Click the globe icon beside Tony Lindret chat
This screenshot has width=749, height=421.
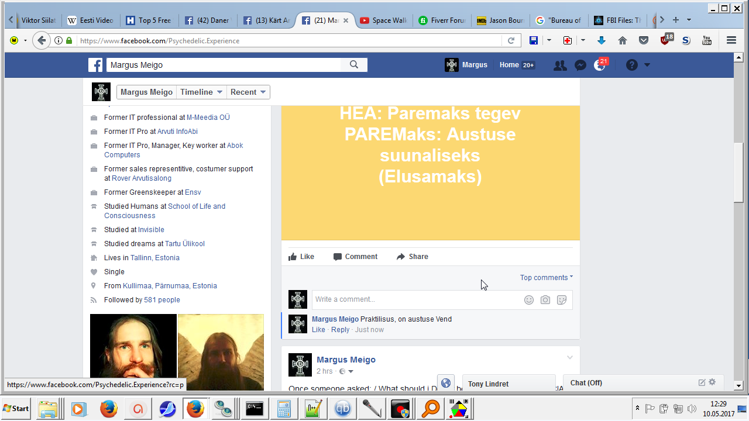[446, 384]
